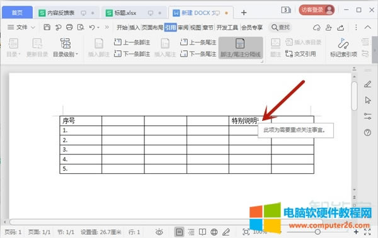This screenshot has height=238, width=378.
Task: Open the 目录级别 outline level tool
Action: 66,48
